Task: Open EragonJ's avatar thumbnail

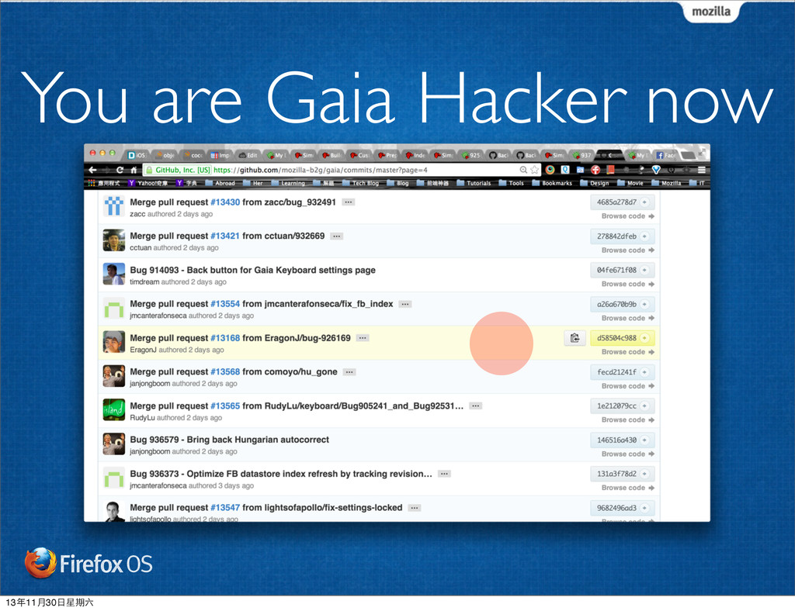Action: 113,342
